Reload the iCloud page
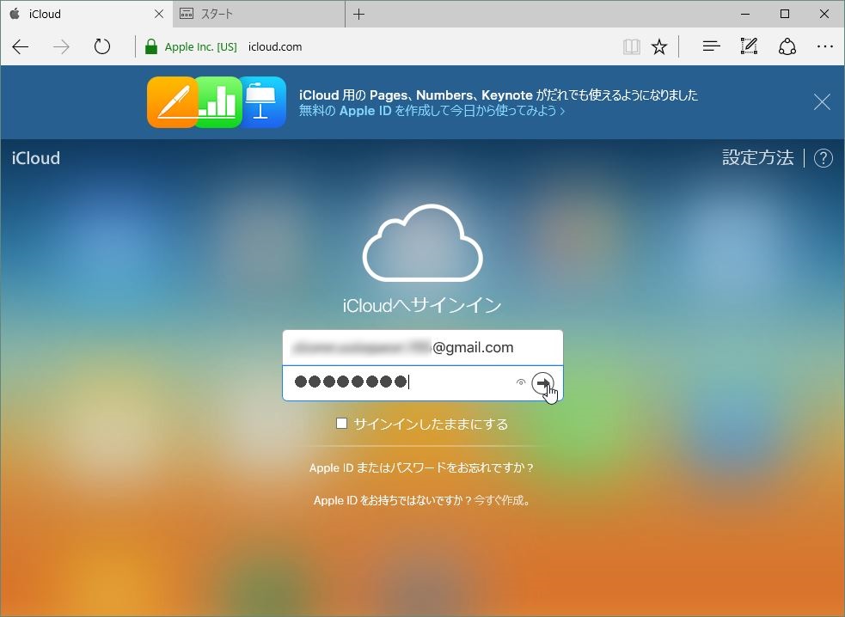Screen dimensions: 845x617 point(101,47)
